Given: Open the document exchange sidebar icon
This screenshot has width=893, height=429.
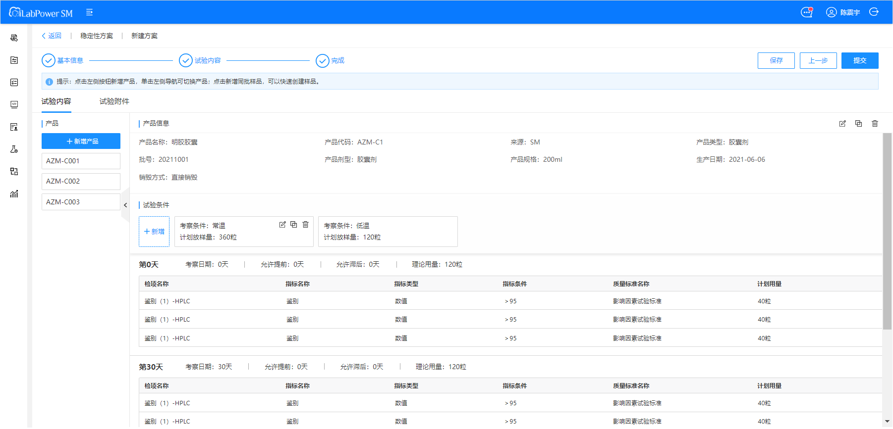Looking at the screenshot, I should coord(14,60).
